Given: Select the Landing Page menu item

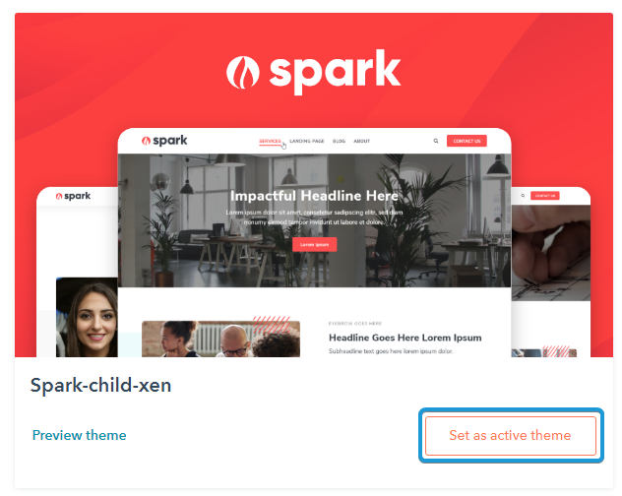Looking at the screenshot, I should click(x=307, y=142).
